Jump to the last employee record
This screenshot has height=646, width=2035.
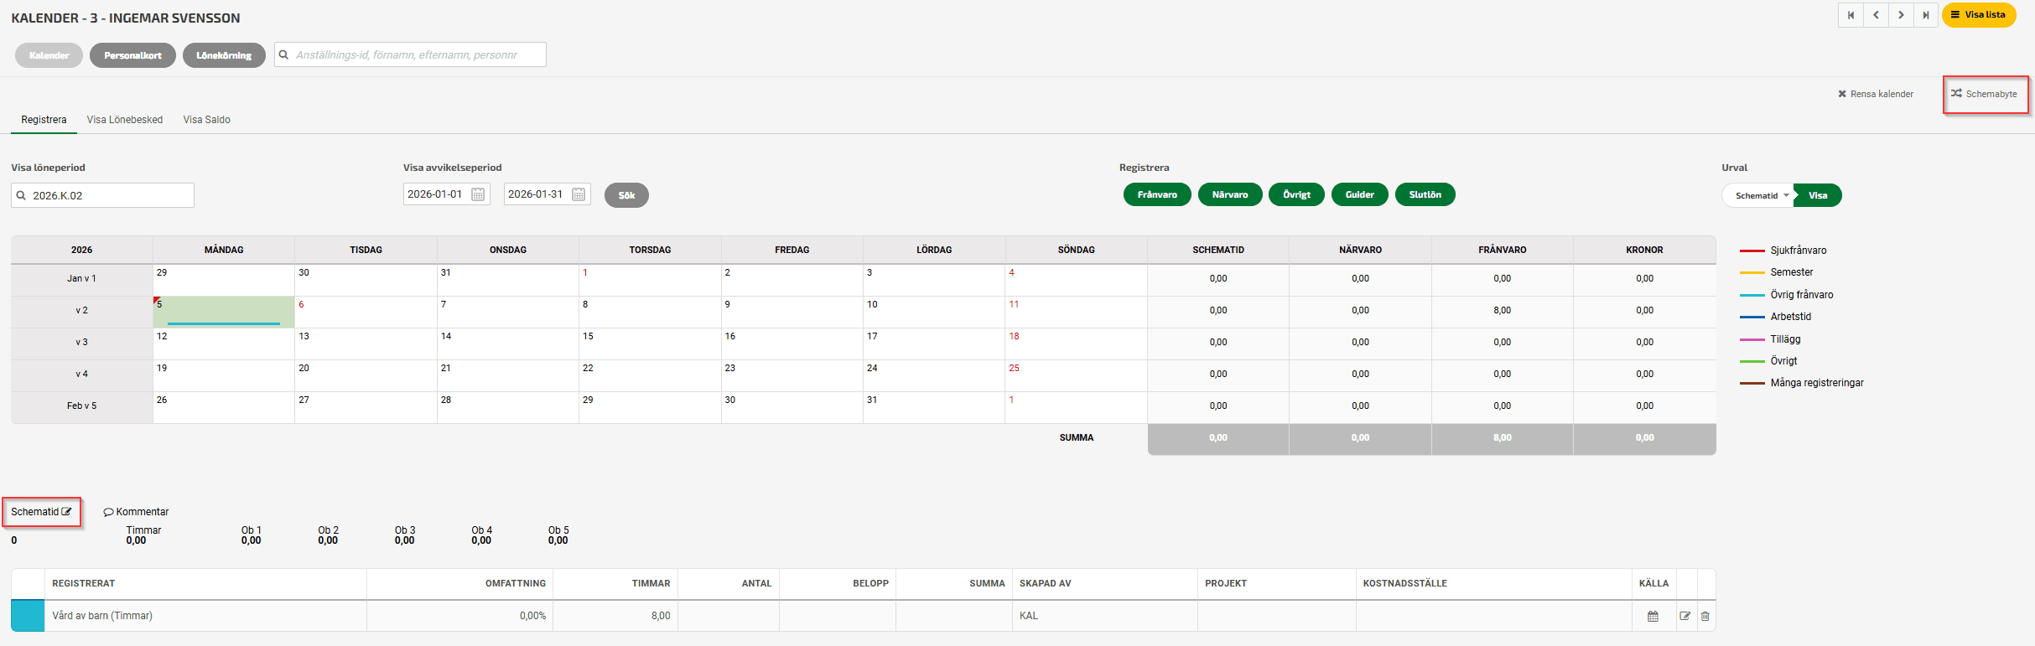(1926, 15)
